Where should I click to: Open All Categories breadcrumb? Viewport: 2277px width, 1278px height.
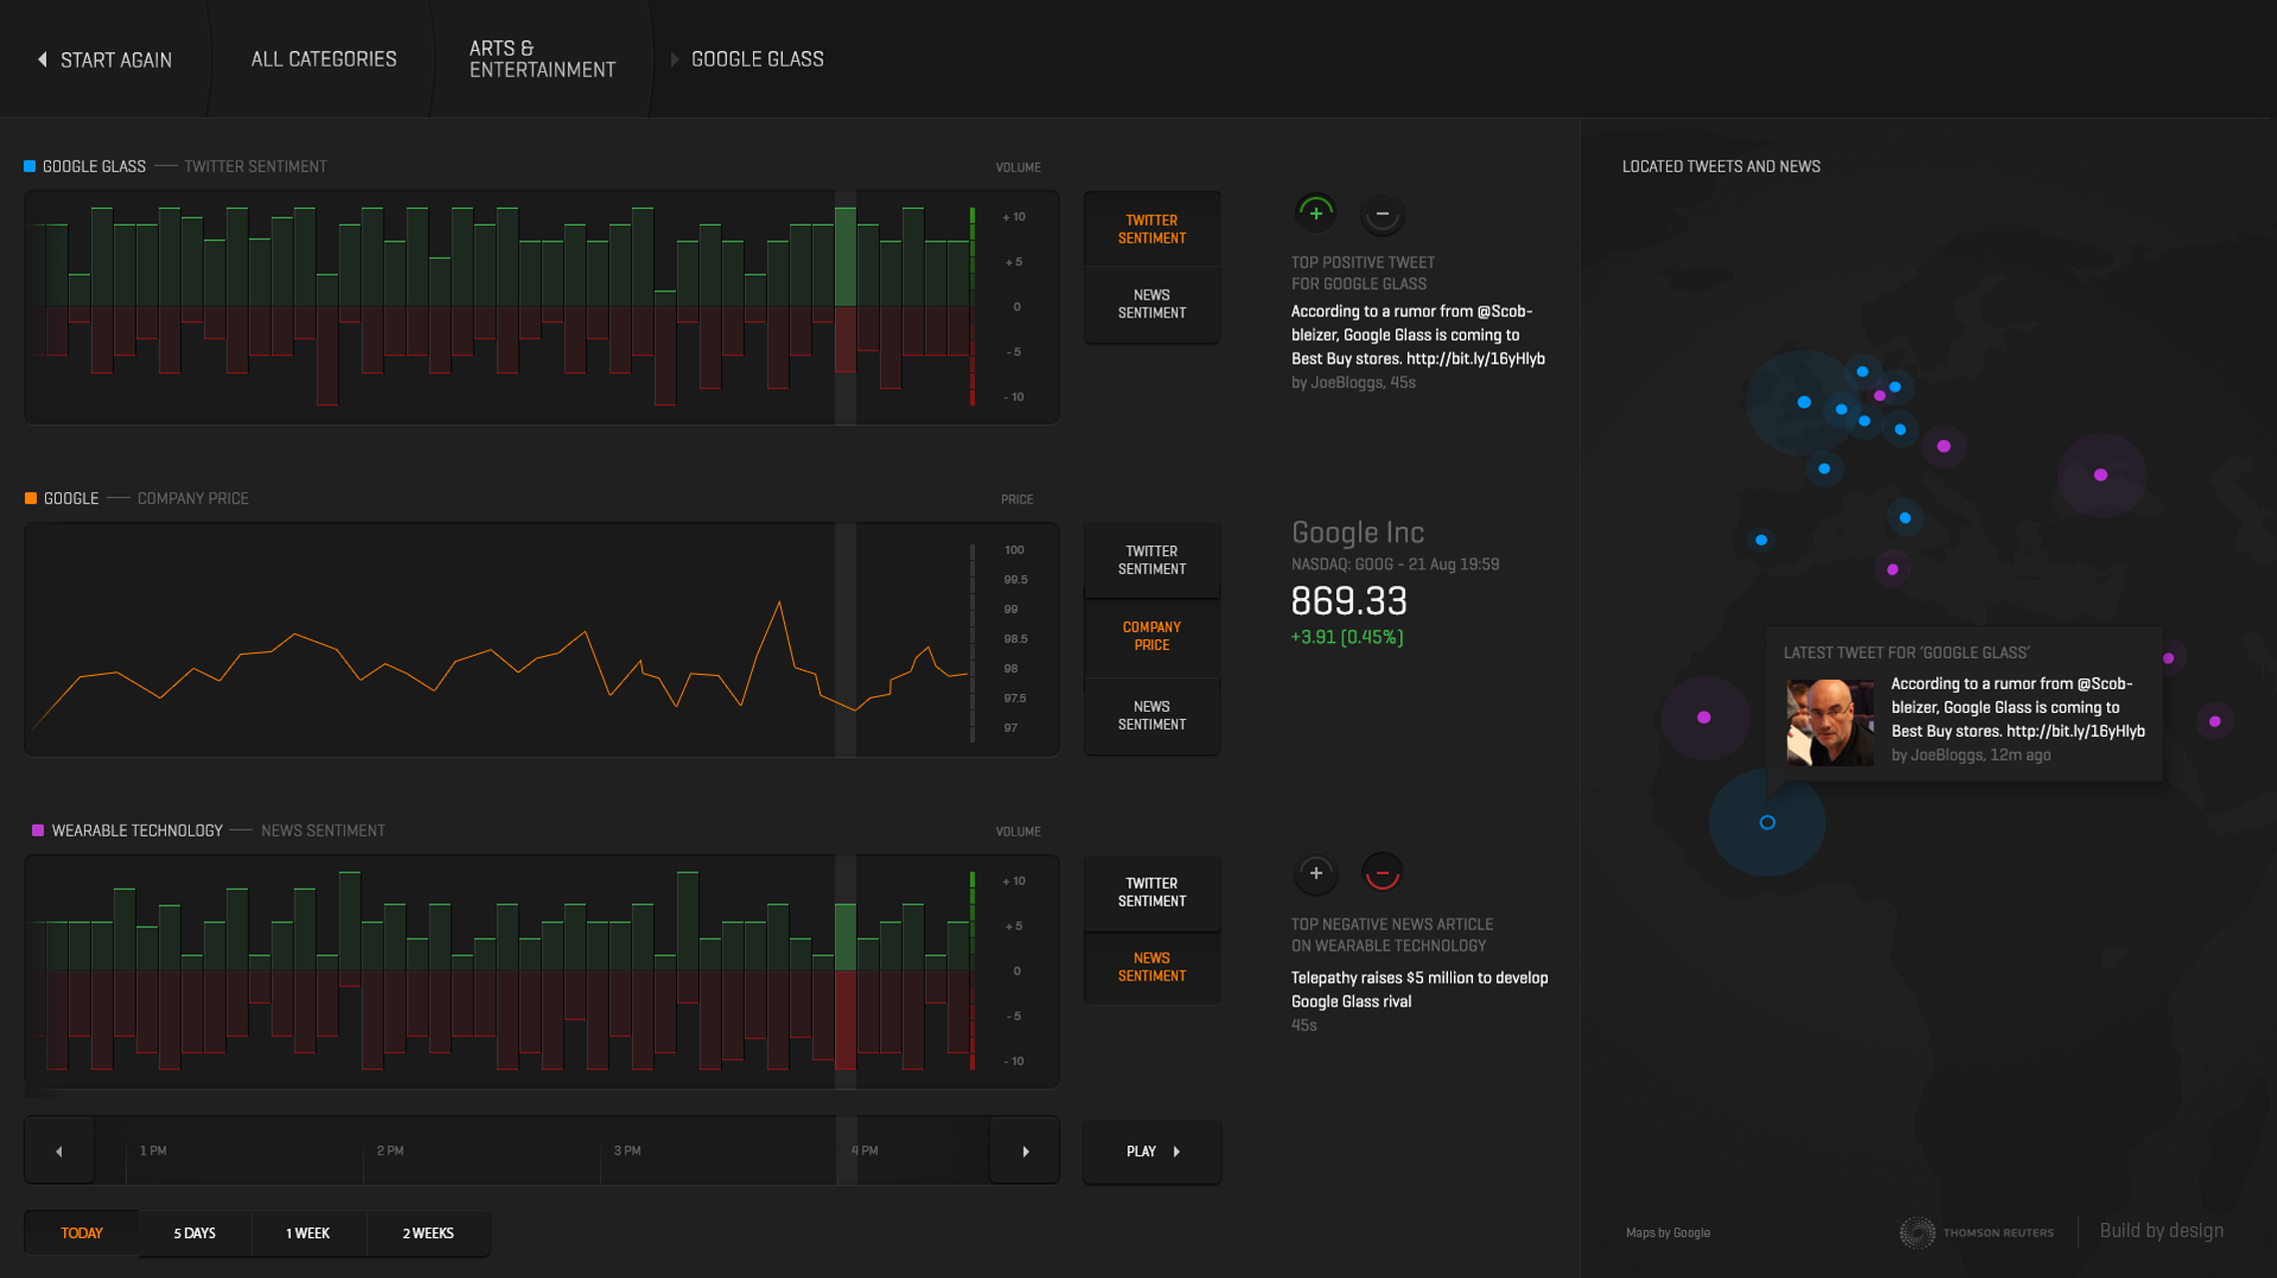(324, 59)
